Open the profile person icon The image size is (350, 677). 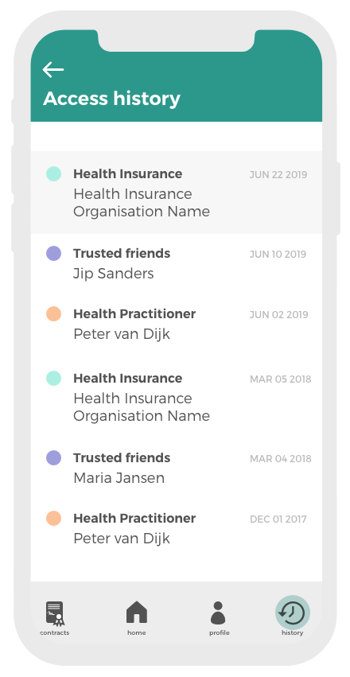218,613
